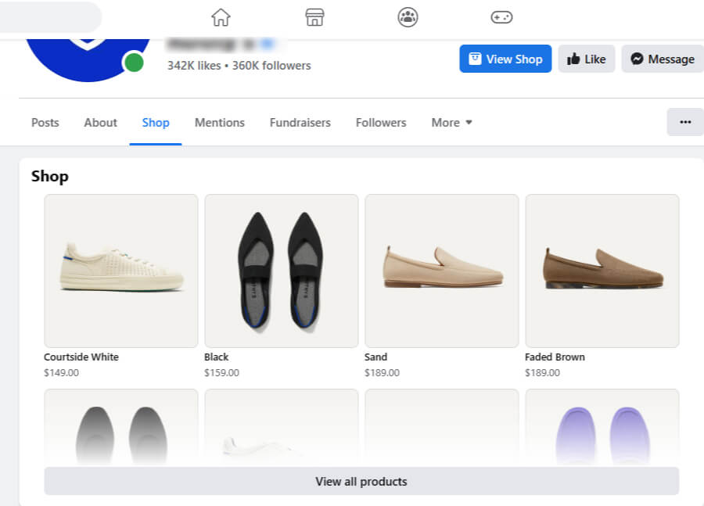Click the 342K likes count text
The height and width of the screenshot is (506, 704).
click(194, 66)
